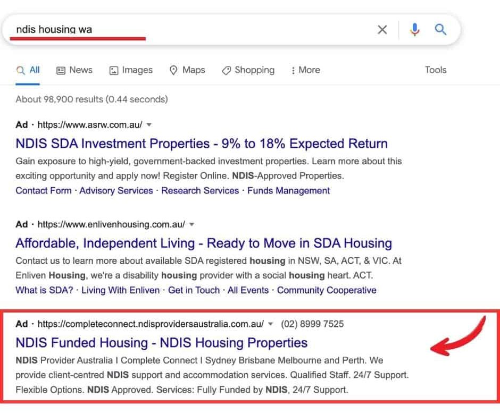Expand dropdown arrow beside asrw.com.au URL
The width and height of the screenshot is (500, 413).
click(x=149, y=125)
